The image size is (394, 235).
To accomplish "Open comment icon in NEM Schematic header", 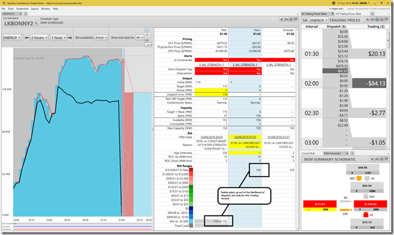I will [386, 159].
